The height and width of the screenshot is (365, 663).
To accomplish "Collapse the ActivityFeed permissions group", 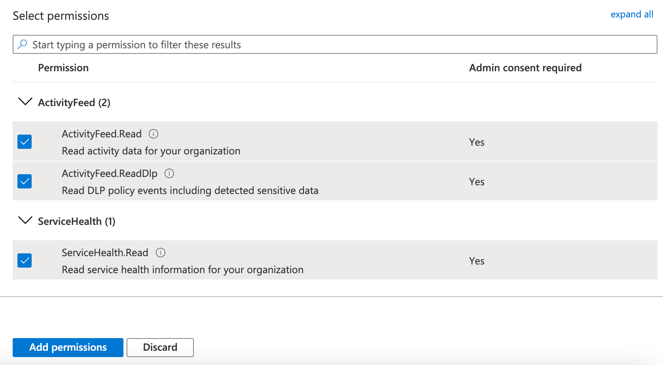I will 25,102.
